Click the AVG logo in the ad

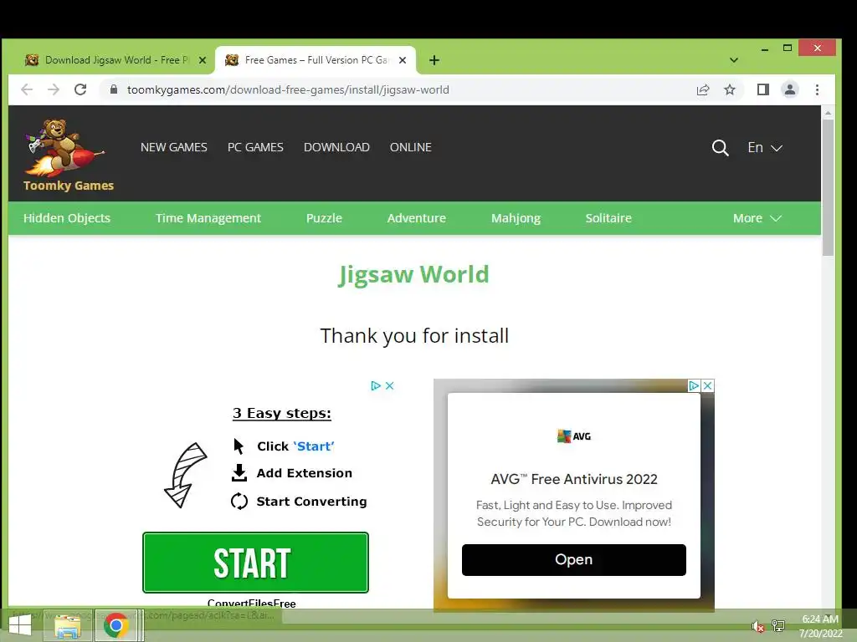pos(574,436)
